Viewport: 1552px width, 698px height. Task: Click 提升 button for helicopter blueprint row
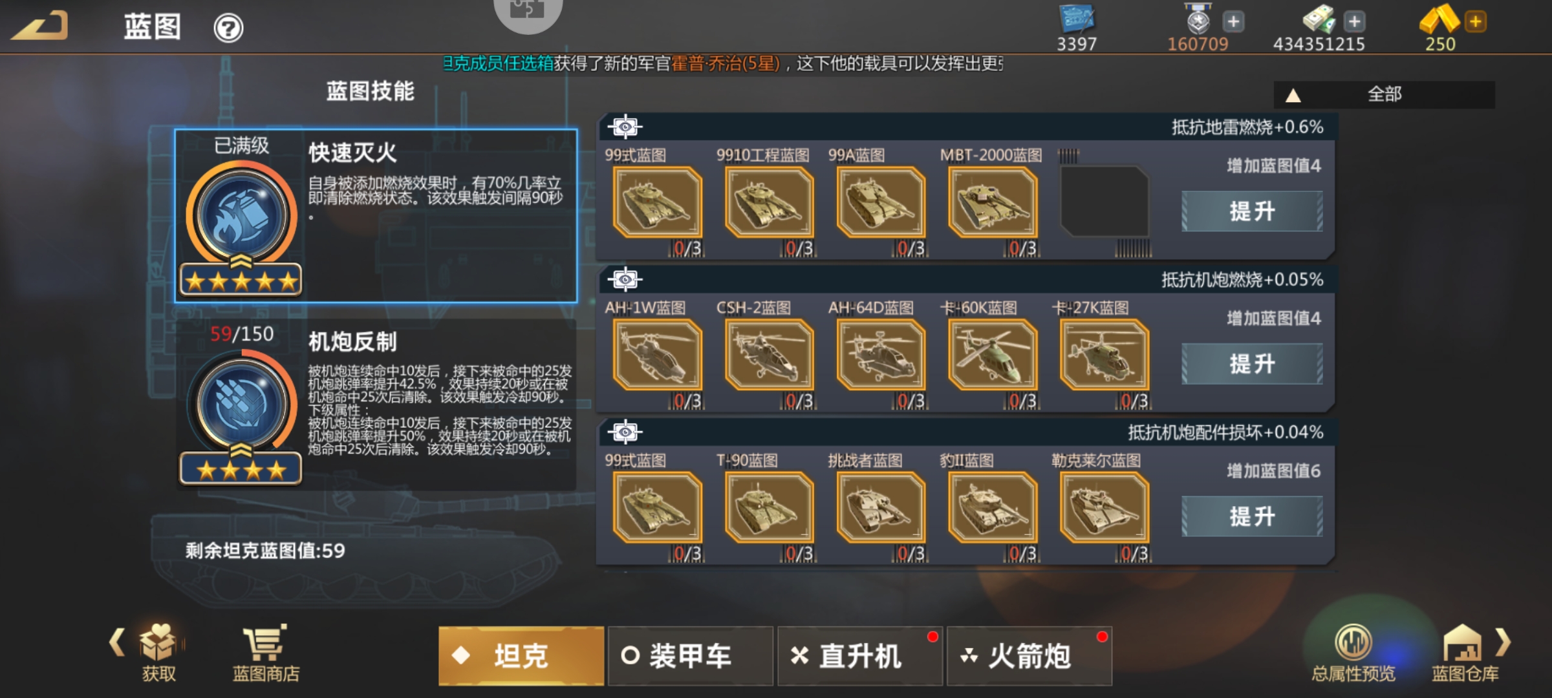point(1252,364)
